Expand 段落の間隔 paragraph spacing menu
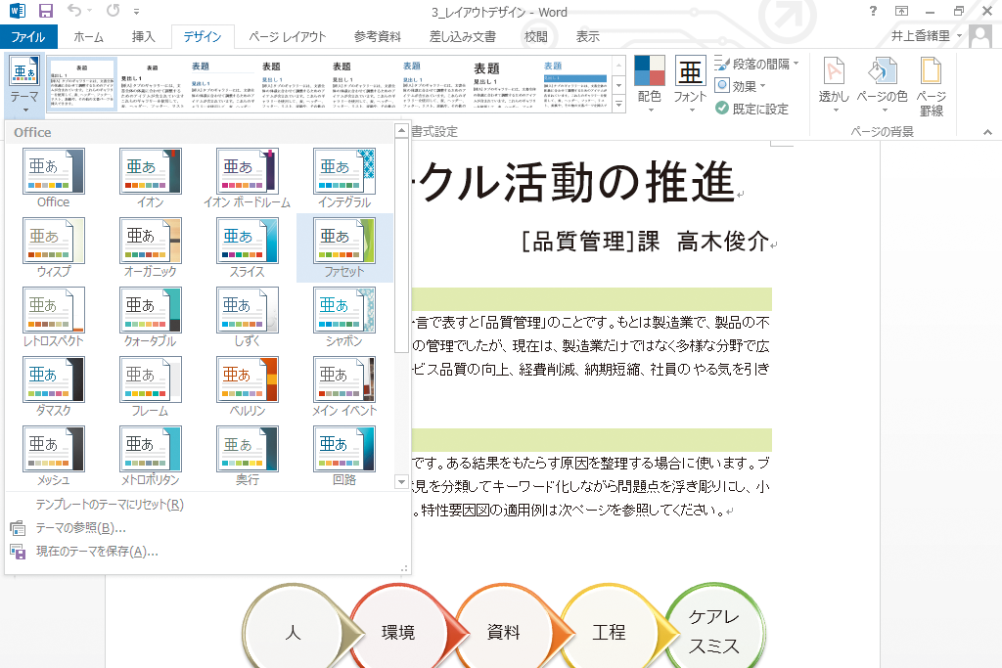 [756, 64]
